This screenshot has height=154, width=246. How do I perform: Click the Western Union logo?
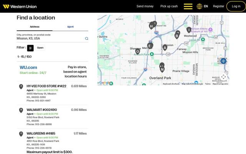pyautogui.click(x=20, y=7)
